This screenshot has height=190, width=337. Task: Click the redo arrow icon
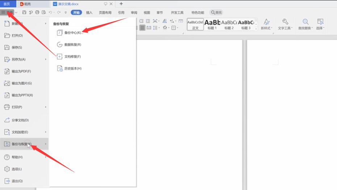[x=59, y=12]
